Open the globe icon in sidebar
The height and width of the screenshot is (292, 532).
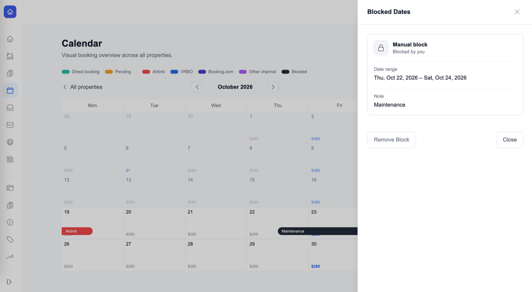10,142
